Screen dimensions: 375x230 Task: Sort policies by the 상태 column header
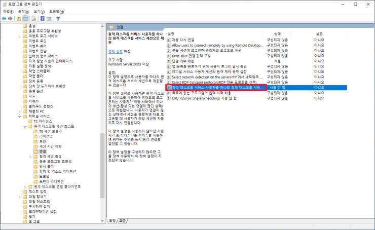click(277, 33)
